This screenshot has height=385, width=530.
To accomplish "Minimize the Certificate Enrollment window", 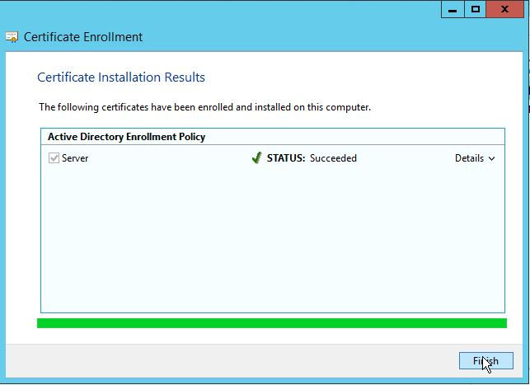I will point(453,9).
